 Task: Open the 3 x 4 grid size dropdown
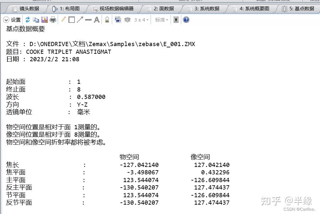click(x=139, y=20)
